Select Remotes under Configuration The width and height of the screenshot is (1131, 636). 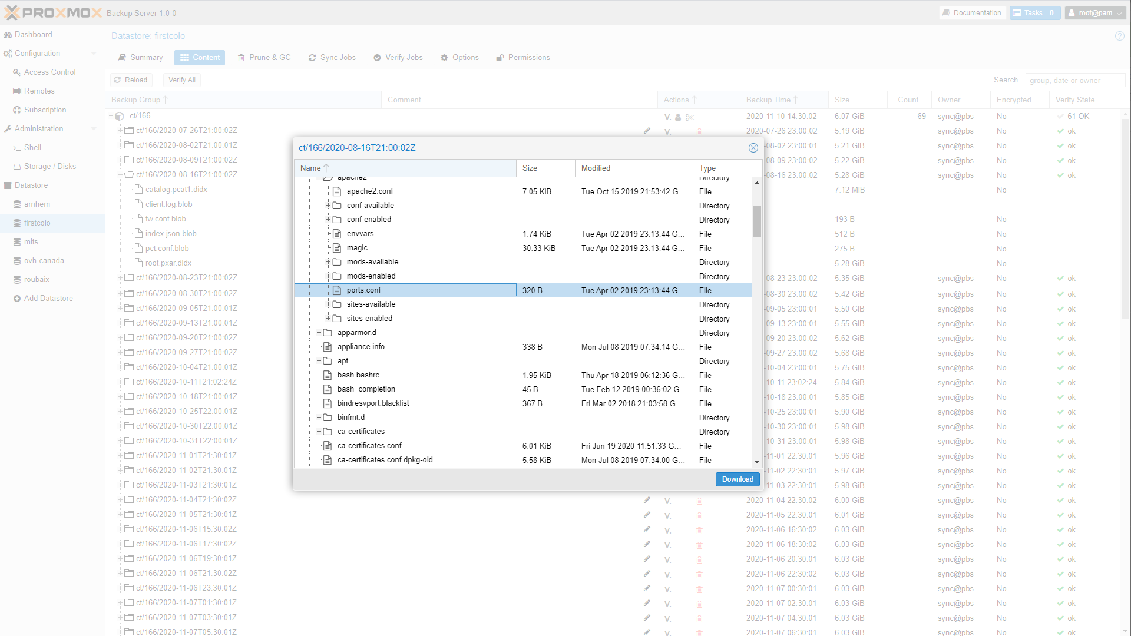(39, 91)
